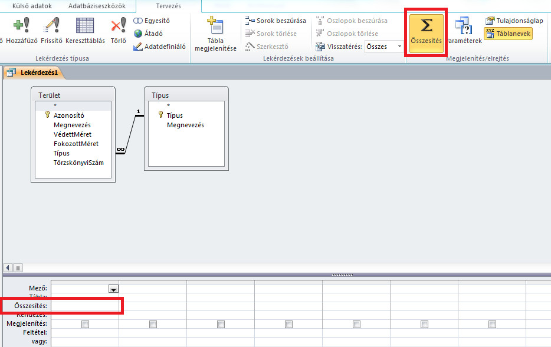This screenshot has height=347, width=551.
Task: Check the first column Megjelenítés checkbox
Action: click(x=86, y=324)
